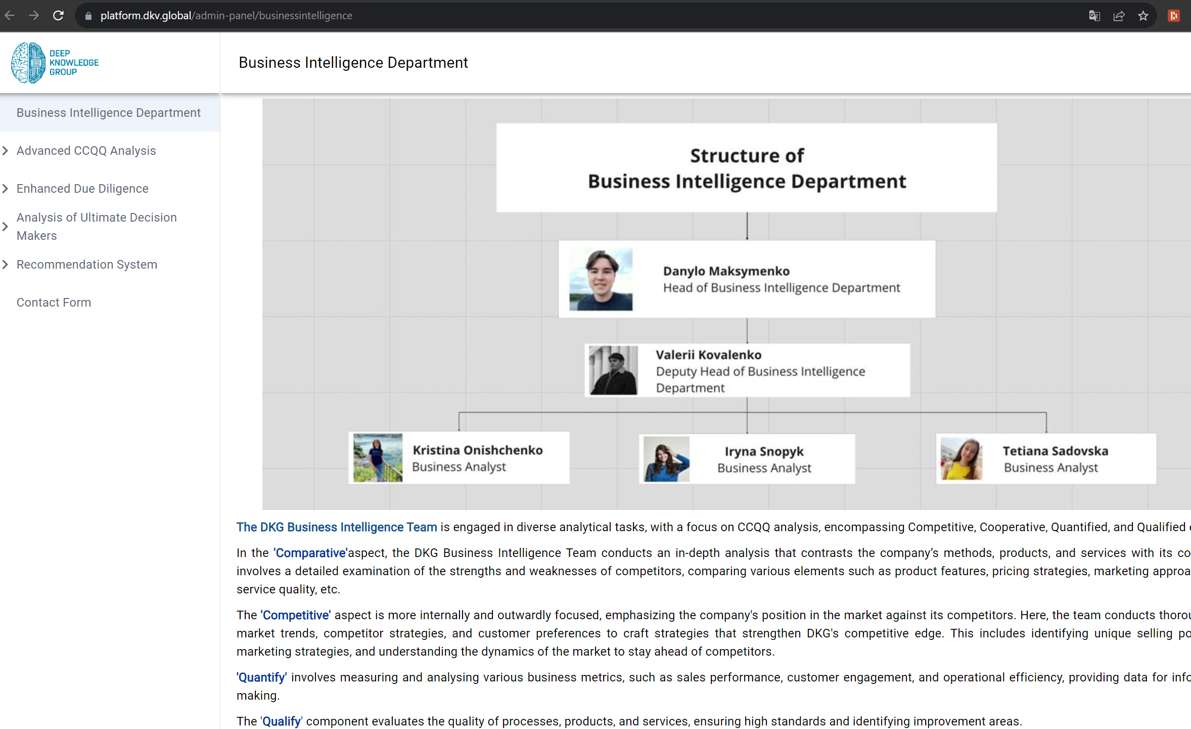
Task: Click the translate page icon
Action: [x=1094, y=16]
